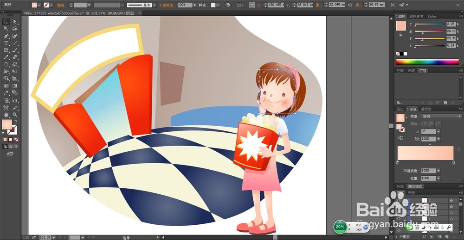The height and width of the screenshot is (240, 464).
Task: Toggle constrain width and height link icon
Action: 350,5
